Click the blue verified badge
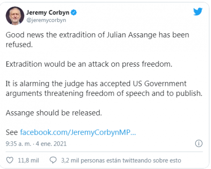The width and height of the screenshot is (211, 169). coord(74,12)
